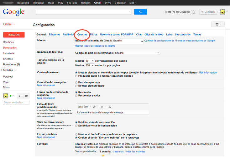Select 'Usar siempre https' option

(76, 83)
